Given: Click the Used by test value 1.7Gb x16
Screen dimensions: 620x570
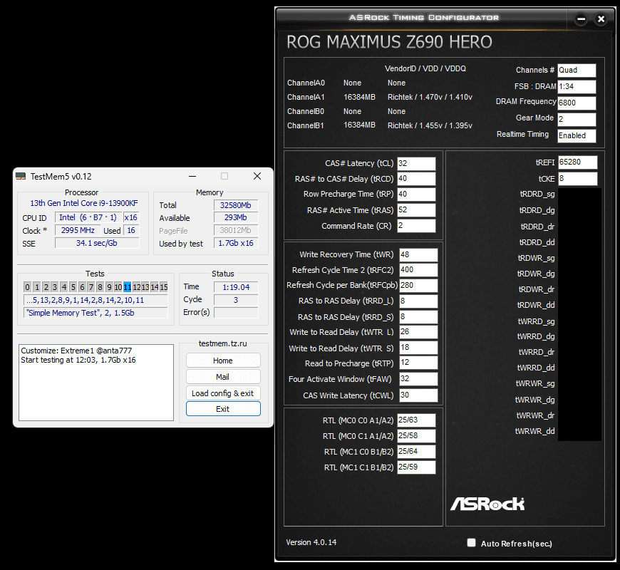Looking at the screenshot, I should [236, 243].
